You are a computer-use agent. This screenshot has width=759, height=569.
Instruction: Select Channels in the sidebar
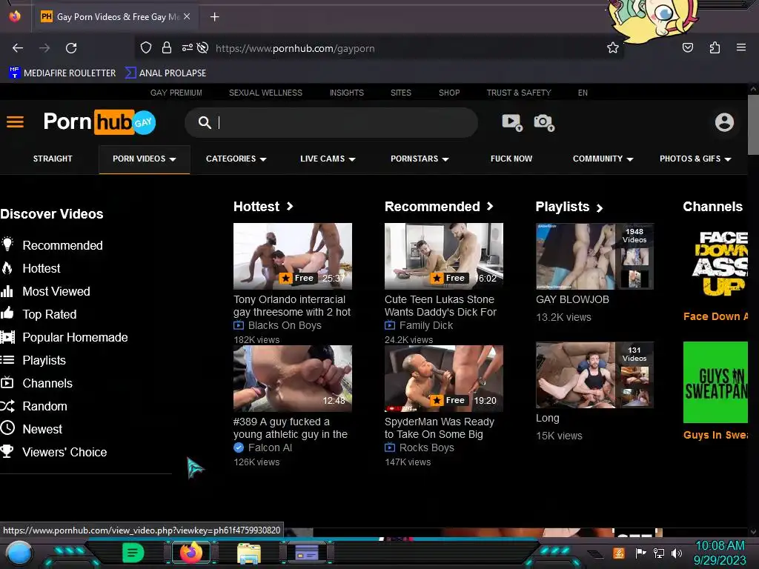[x=47, y=383]
